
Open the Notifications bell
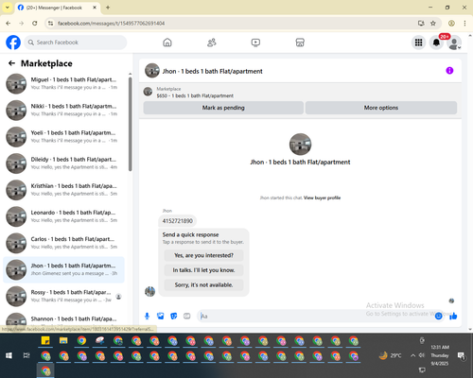tap(436, 43)
